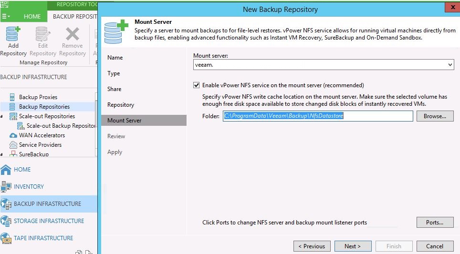Screen dimensions: 460x254
Task: Click the Add Repository icon
Action: pos(13,34)
